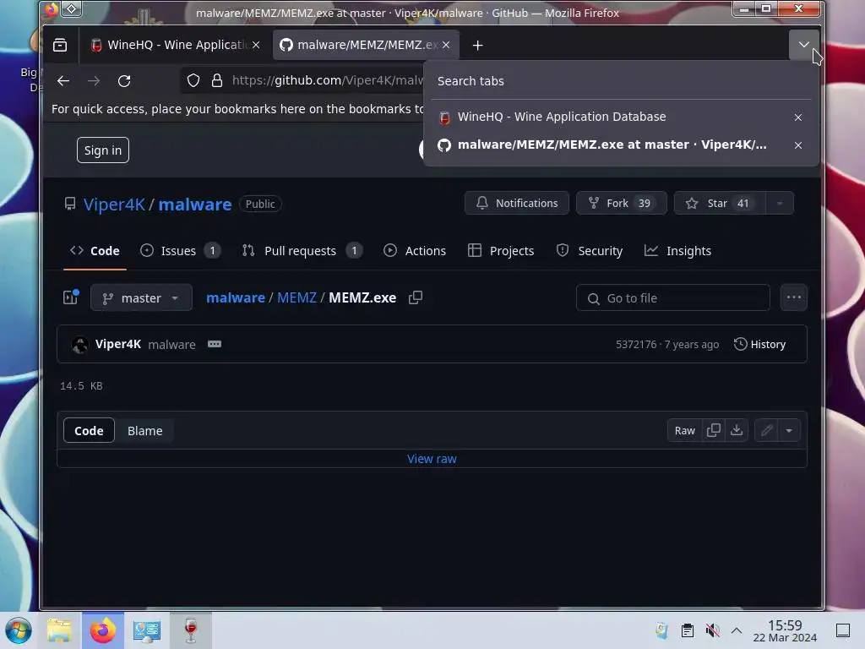Image resolution: width=865 pixels, height=649 pixels.
Task: Open the Code repository tab
Action: pyautogui.click(x=95, y=251)
